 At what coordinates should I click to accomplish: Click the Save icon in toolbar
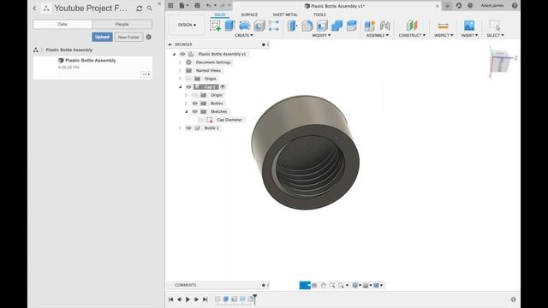(198, 6)
